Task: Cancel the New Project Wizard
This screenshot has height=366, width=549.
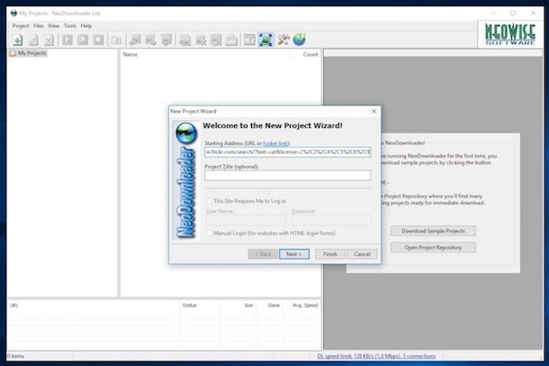Action: 361,254
